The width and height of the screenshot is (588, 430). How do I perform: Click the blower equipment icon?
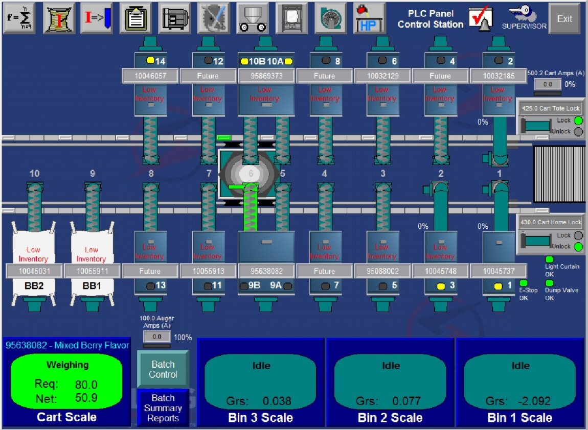pyautogui.click(x=330, y=18)
